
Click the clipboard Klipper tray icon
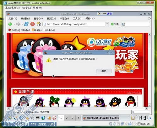click(133, 118)
